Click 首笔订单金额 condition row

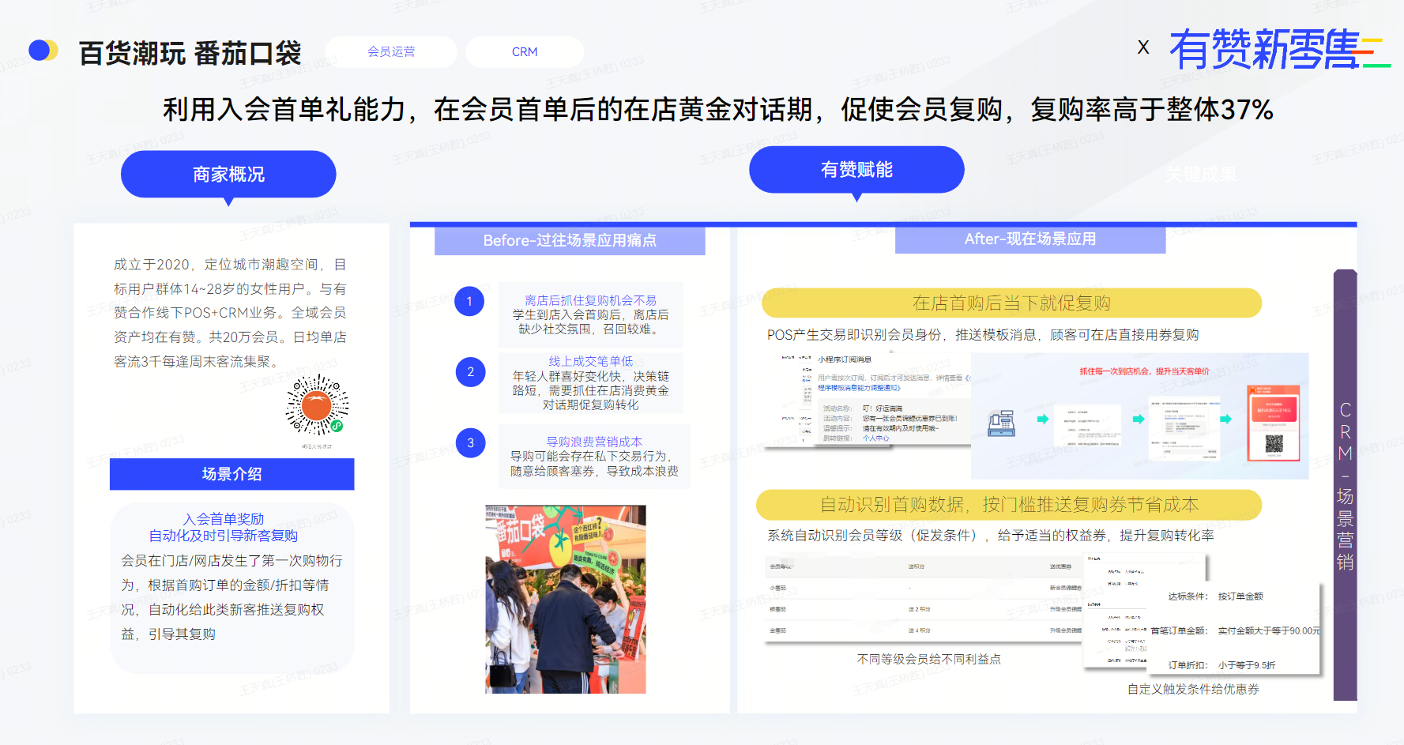click(1235, 630)
